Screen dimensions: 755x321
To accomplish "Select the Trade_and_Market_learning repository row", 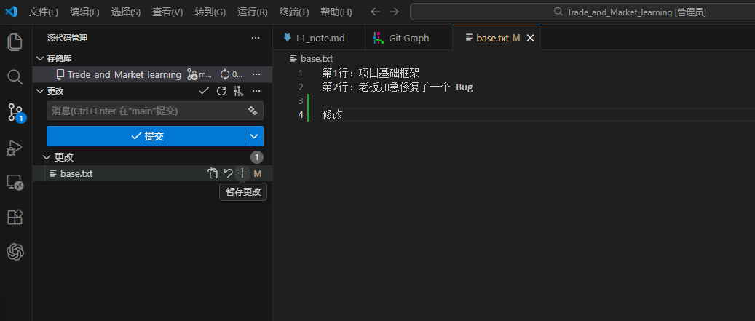I will click(x=153, y=74).
